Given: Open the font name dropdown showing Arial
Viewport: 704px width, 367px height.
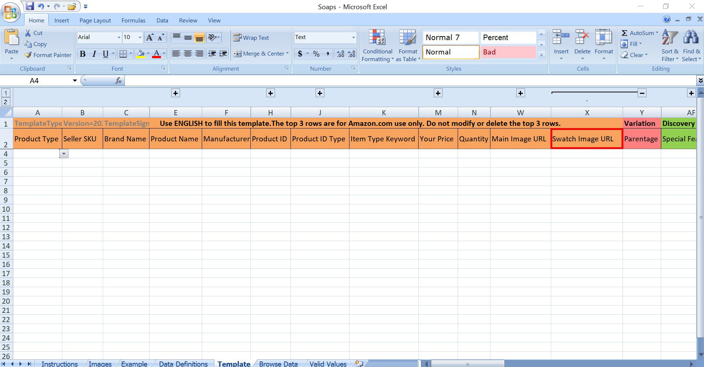Looking at the screenshot, I should click(x=119, y=37).
